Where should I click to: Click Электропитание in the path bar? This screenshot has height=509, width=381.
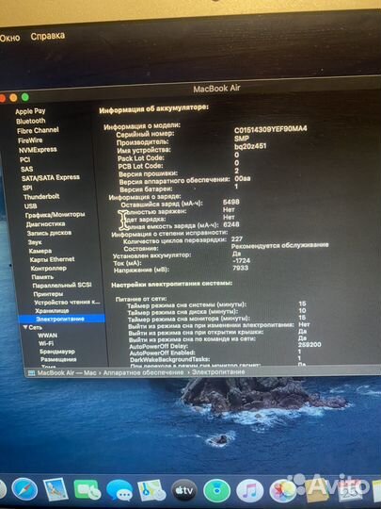[x=218, y=372]
